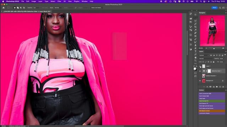The width and height of the screenshot is (227, 127).
Task: Open layer filter Kind dropdown
Action: [x=204, y=55]
